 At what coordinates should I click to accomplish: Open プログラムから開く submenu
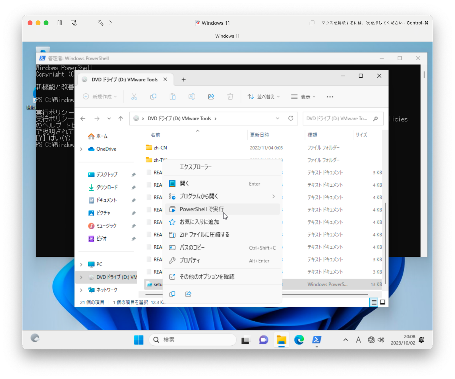tap(222, 196)
